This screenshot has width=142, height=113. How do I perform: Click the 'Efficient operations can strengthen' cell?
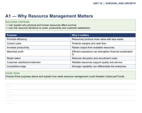103,53
